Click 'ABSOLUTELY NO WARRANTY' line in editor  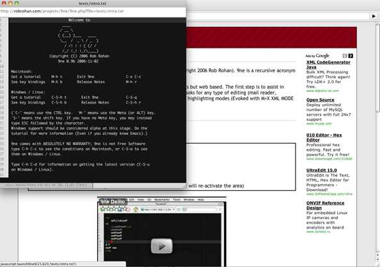click(x=78, y=144)
